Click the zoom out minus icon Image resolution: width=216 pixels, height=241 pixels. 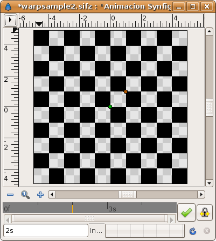coord(10,195)
